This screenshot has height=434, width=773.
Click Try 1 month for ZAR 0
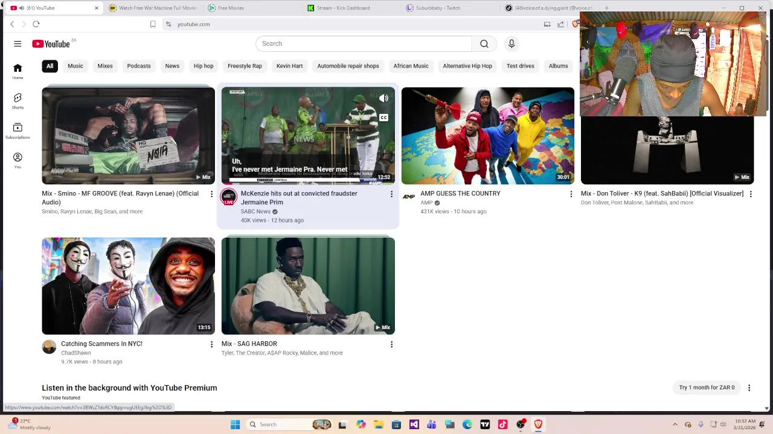[707, 388]
